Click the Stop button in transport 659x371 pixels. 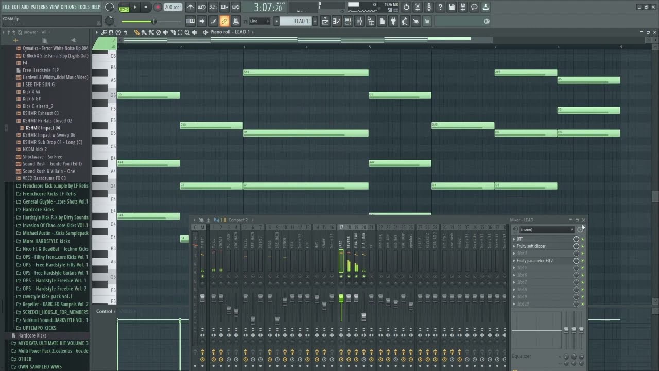coord(146,7)
